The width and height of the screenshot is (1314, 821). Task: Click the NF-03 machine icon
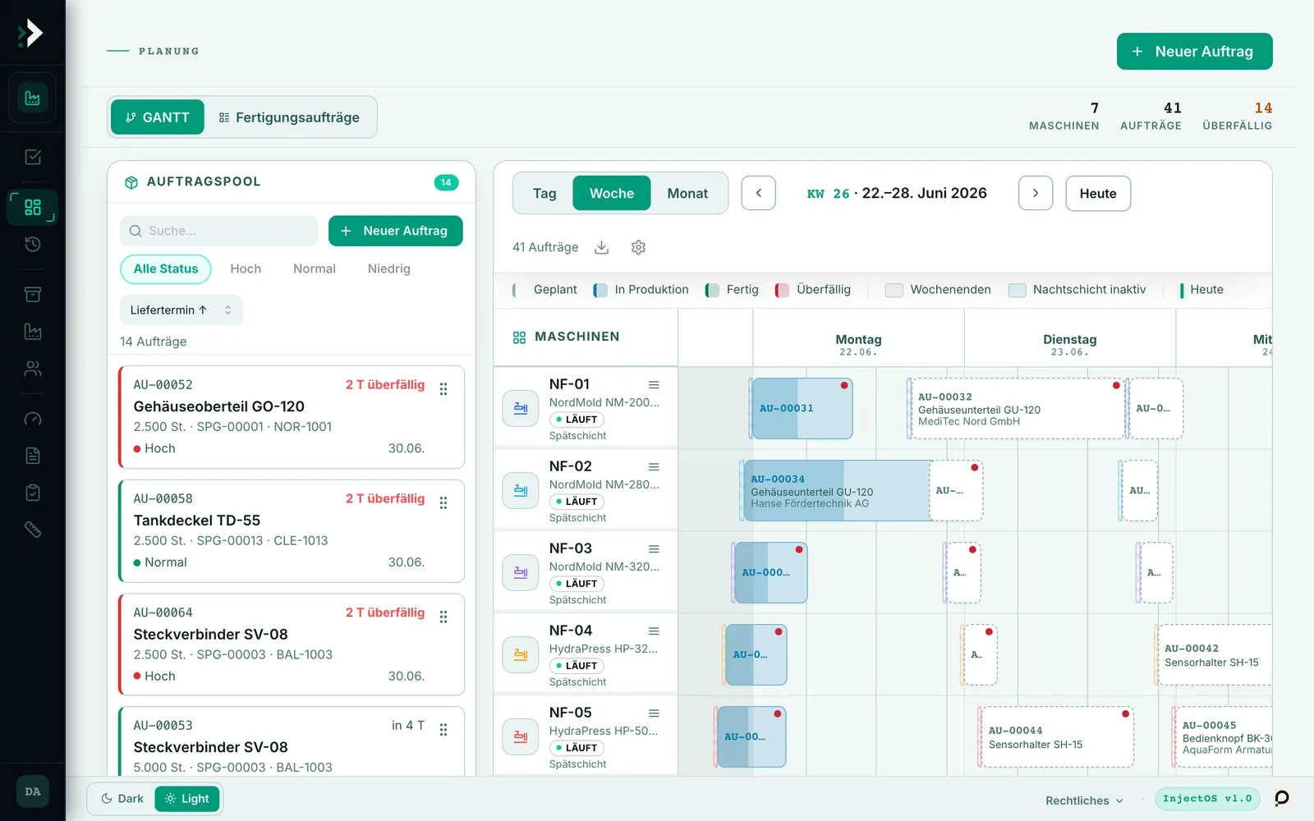tap(521, 572)
